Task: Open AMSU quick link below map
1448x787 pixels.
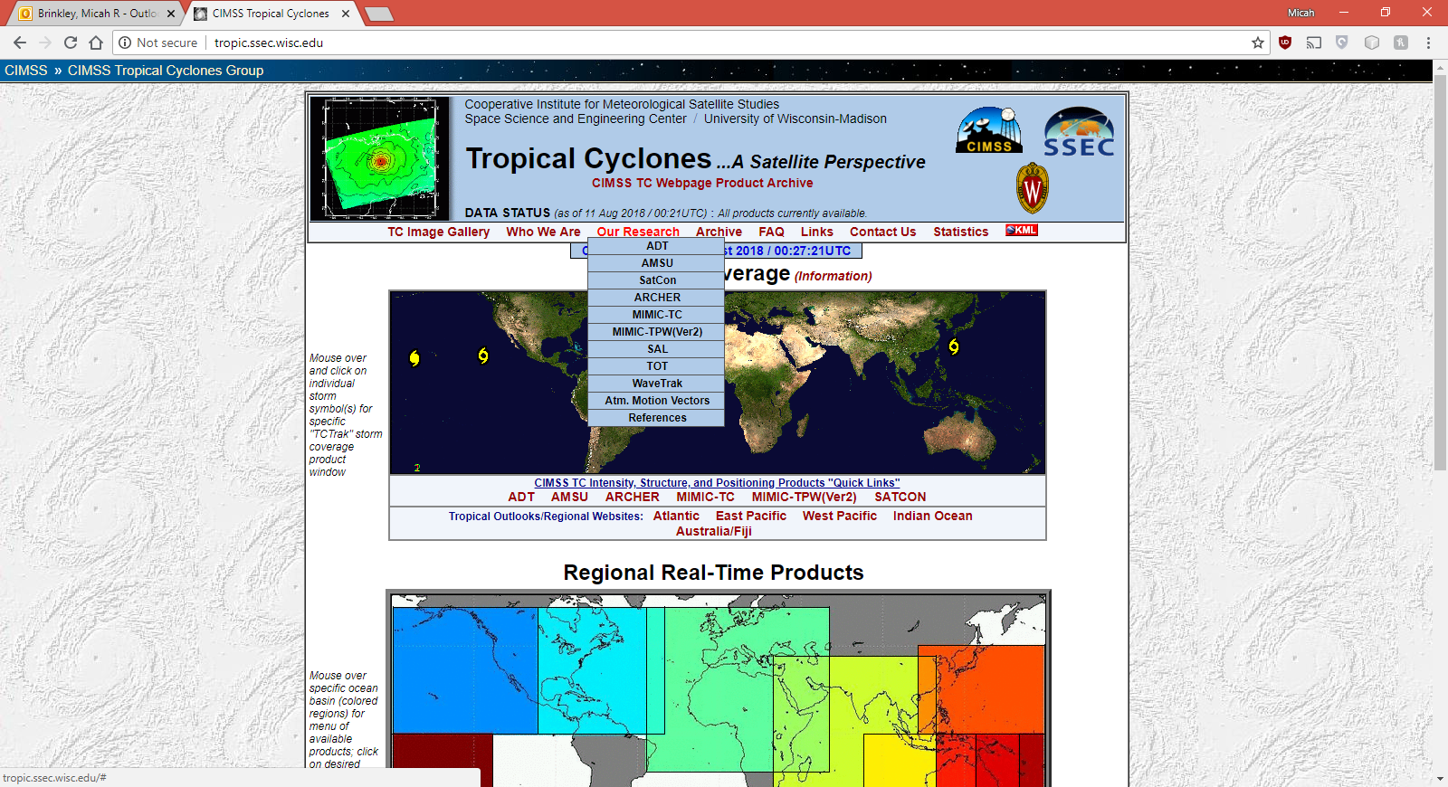Action: pos(569,497)
